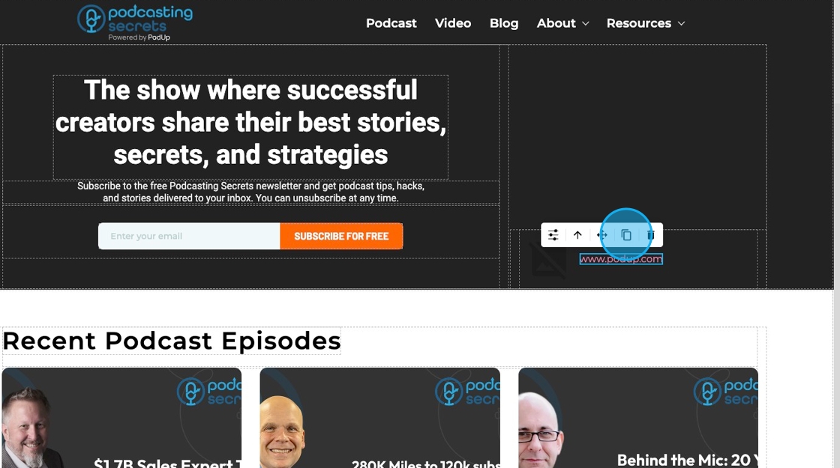Click the move element arrows icon
840x468 pixels.
tap(602, 235)
